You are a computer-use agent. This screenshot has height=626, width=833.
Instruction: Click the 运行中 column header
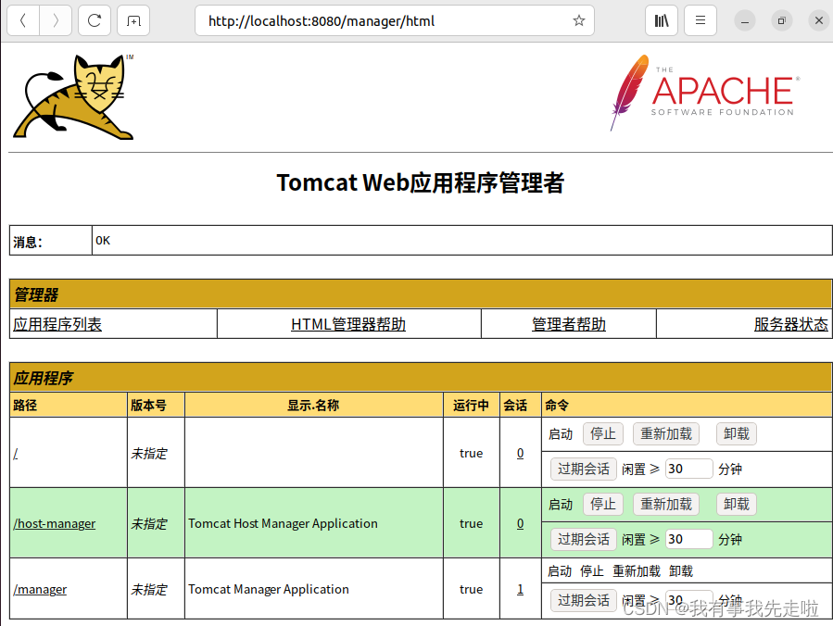(472, 406)
